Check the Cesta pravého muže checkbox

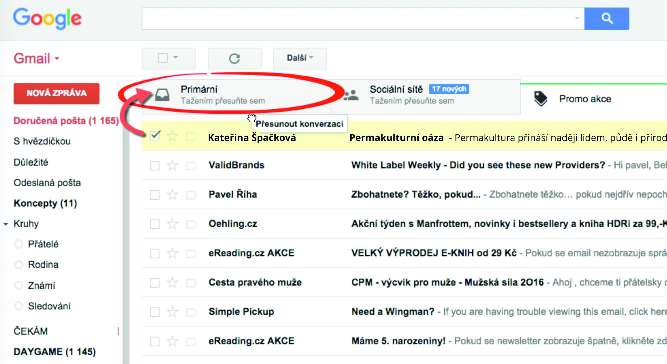(155, 283)
